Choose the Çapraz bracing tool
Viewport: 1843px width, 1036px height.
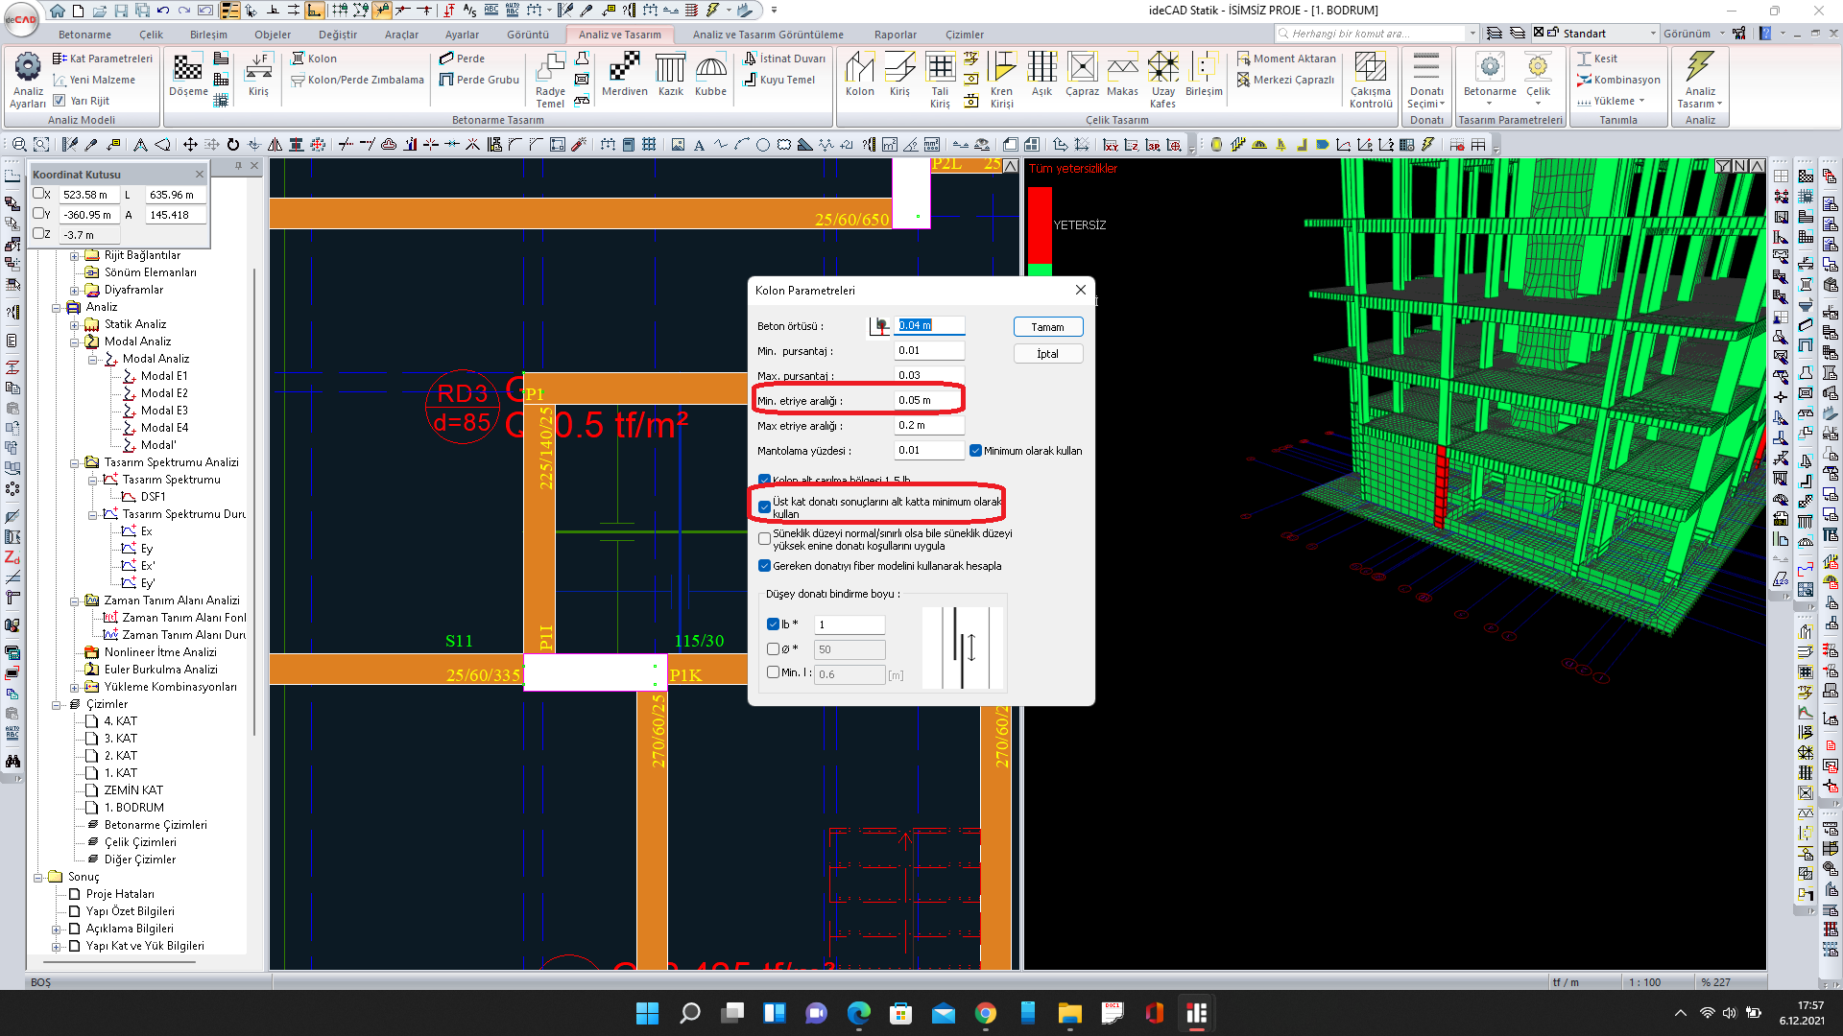tap(1082, 75)
